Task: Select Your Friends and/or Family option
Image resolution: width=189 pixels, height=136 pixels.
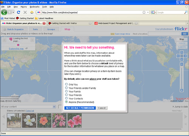Action: coord(67,88)
